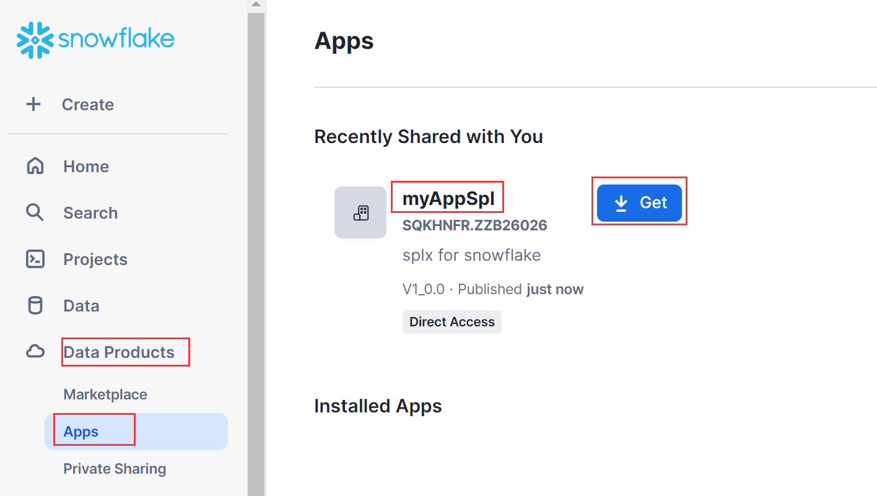Click the Data Products cloud icon

point(35,352)
